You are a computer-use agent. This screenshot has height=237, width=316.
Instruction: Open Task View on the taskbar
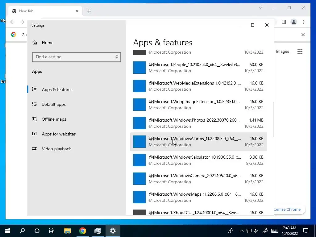(52, 231)
